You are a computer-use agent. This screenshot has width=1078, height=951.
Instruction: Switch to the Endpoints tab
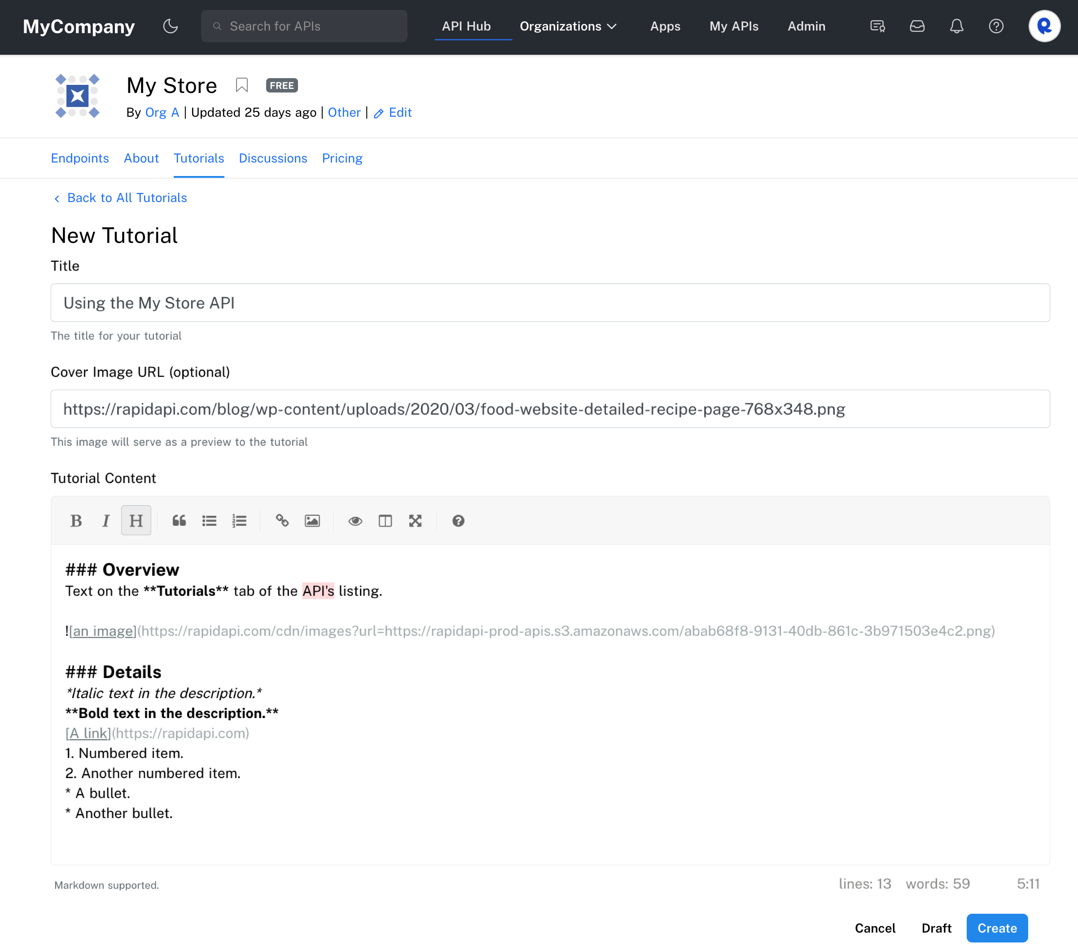point(79,158)
